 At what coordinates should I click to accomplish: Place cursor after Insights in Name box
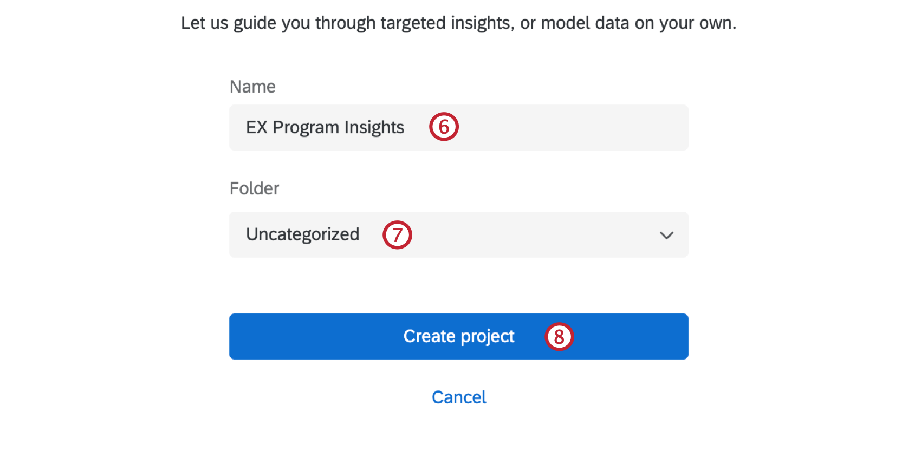(405, 128)
